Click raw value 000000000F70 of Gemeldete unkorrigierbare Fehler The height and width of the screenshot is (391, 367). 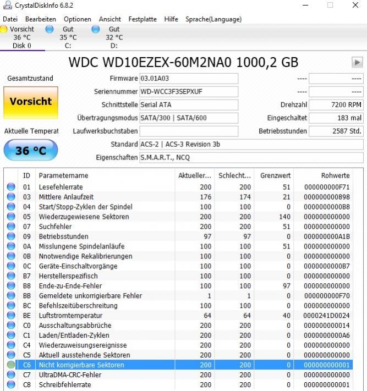[327, 296]
